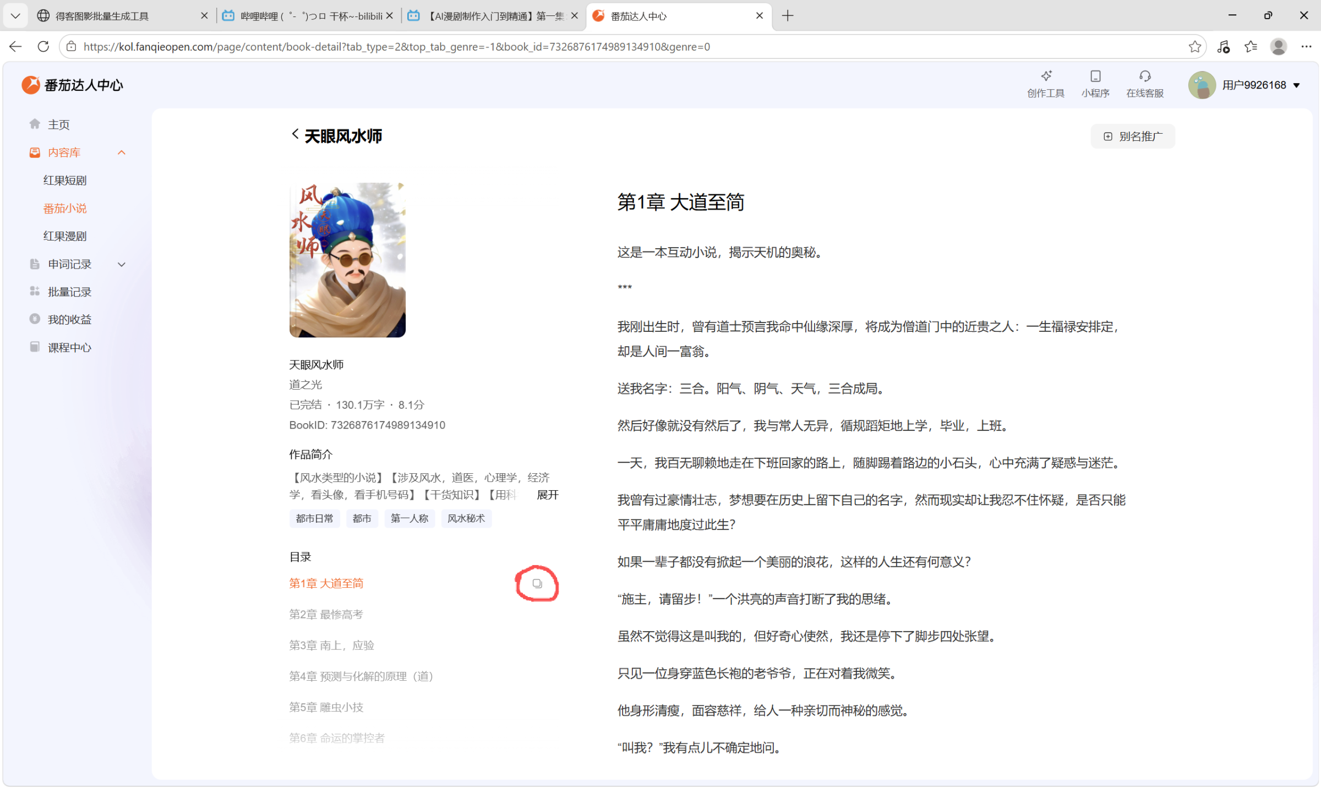
Task: Contact 在线客服 support
Action: pyautogui.click(x=1144, y=84)
